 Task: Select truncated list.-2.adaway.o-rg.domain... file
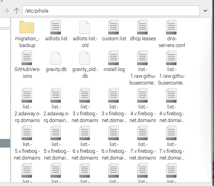(x=56, y=95)
